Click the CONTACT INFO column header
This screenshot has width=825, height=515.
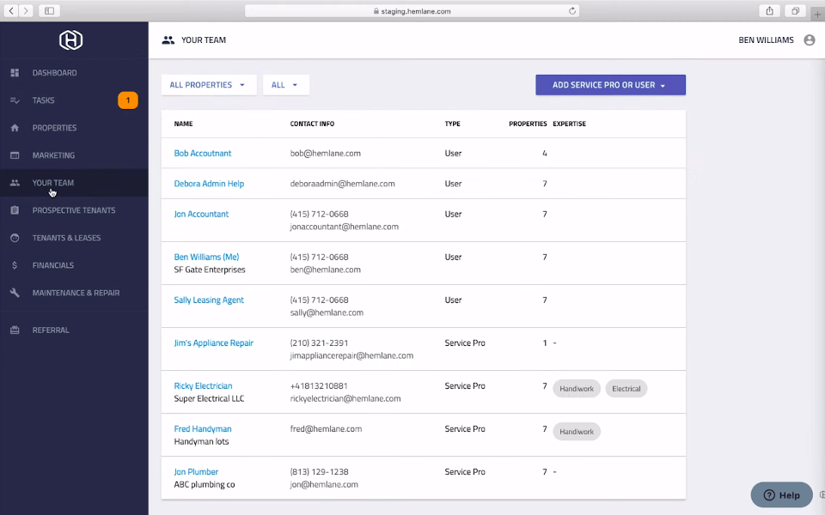click(312, 124)
